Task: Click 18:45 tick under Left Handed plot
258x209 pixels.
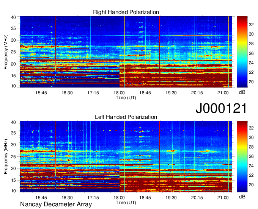Action: [145, 198]
